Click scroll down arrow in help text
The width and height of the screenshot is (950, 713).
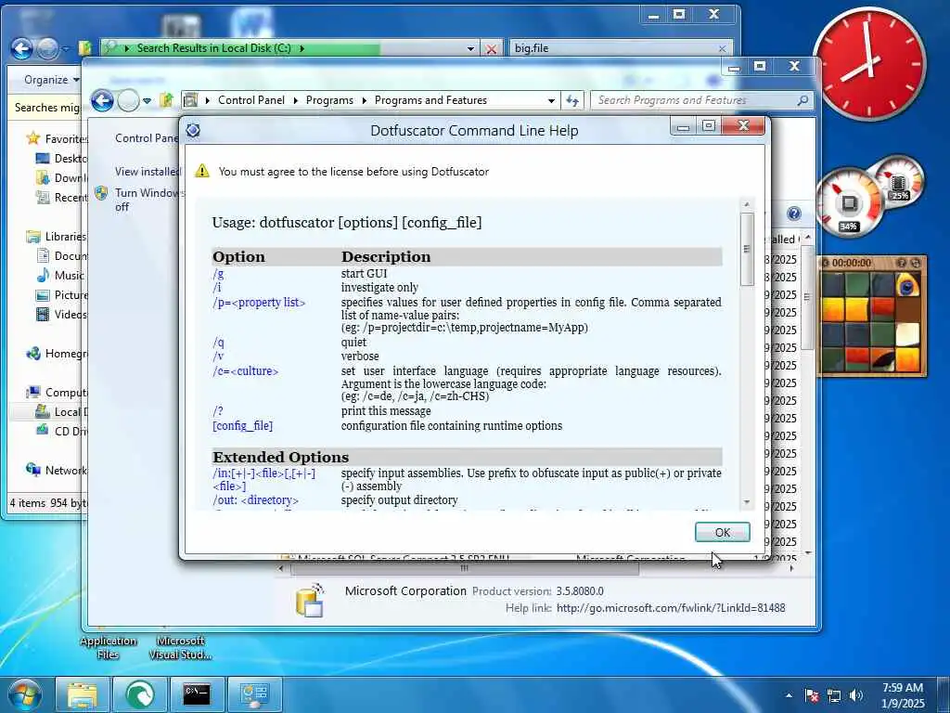[747, 502]
